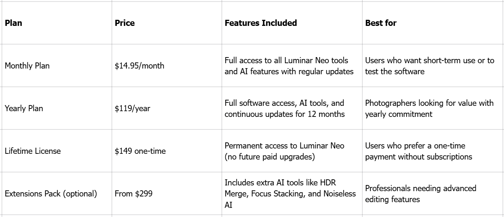The width and height of the screenshot is (504, 217).
Task: Click the Monthly Plan cell
Action: [x=27, y=66]
